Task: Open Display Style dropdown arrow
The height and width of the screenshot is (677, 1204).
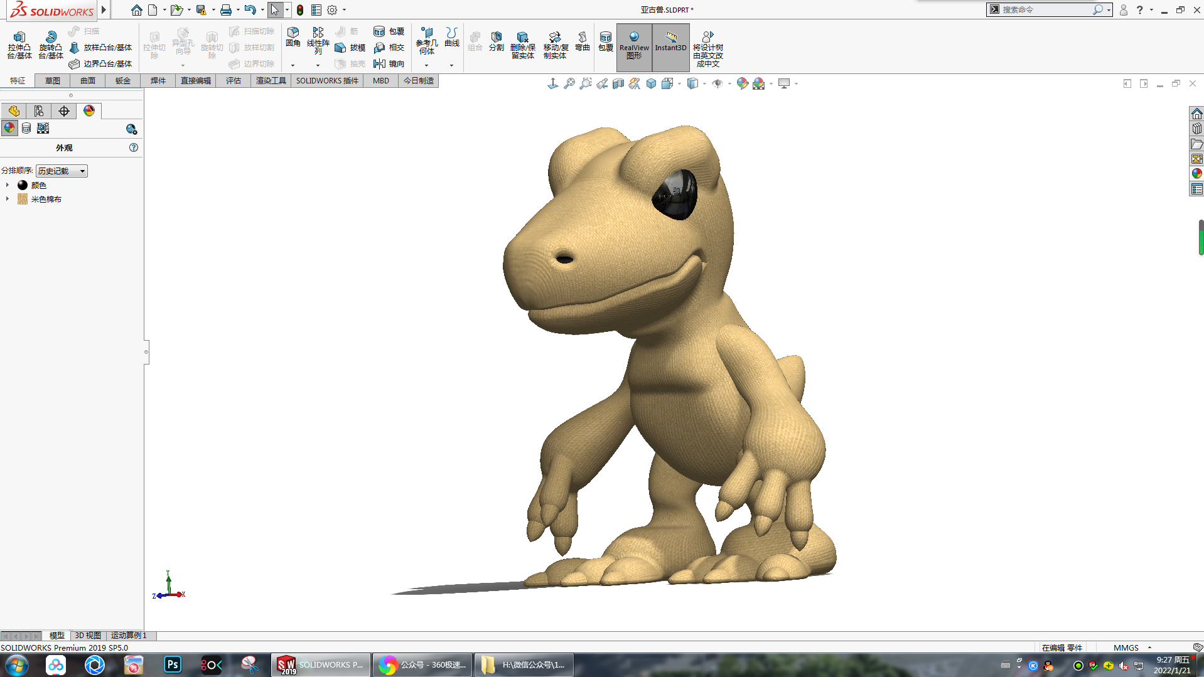Action: [x=705, y=83]
